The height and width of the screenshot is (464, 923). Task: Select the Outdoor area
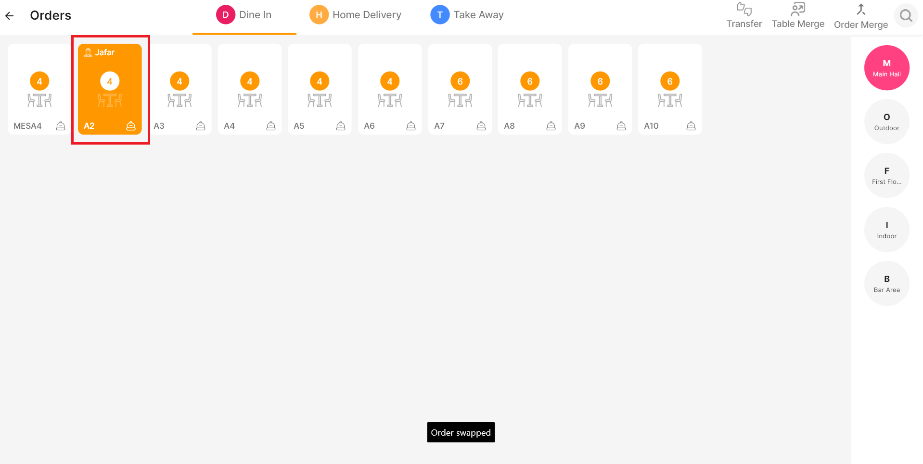click(886, 122)
